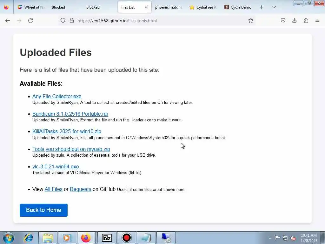Open Windows Media Player from taskbar
The image size is (325, 244).
pos(67,238)
